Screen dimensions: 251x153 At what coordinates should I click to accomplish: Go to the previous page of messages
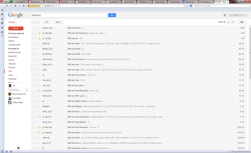pyautogui.click(x=228, y=22)
